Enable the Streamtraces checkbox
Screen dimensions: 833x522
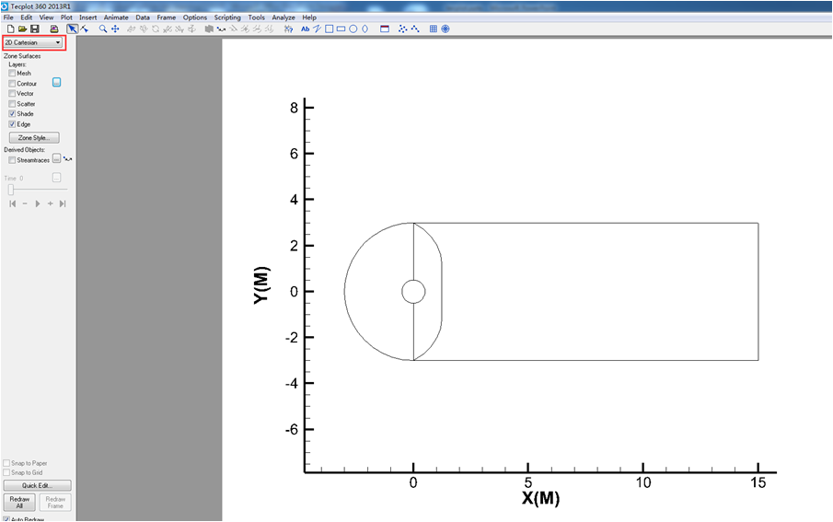(x=12, y=160)
